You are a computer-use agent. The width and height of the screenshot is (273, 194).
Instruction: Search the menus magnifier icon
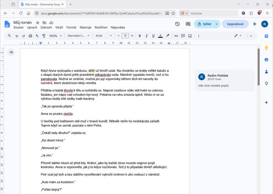[x=10, y=36]
